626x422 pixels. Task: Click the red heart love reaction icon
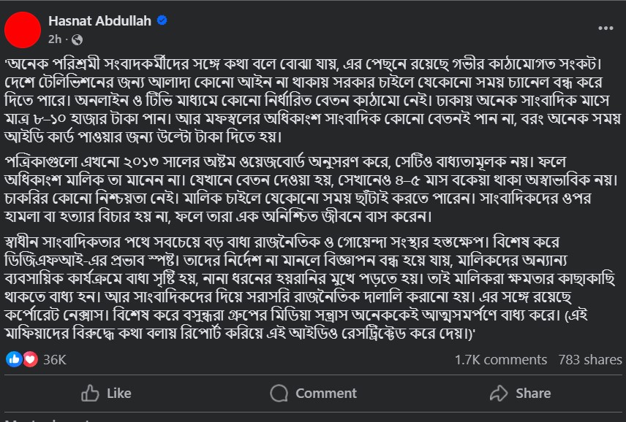[x=30, y=359]
